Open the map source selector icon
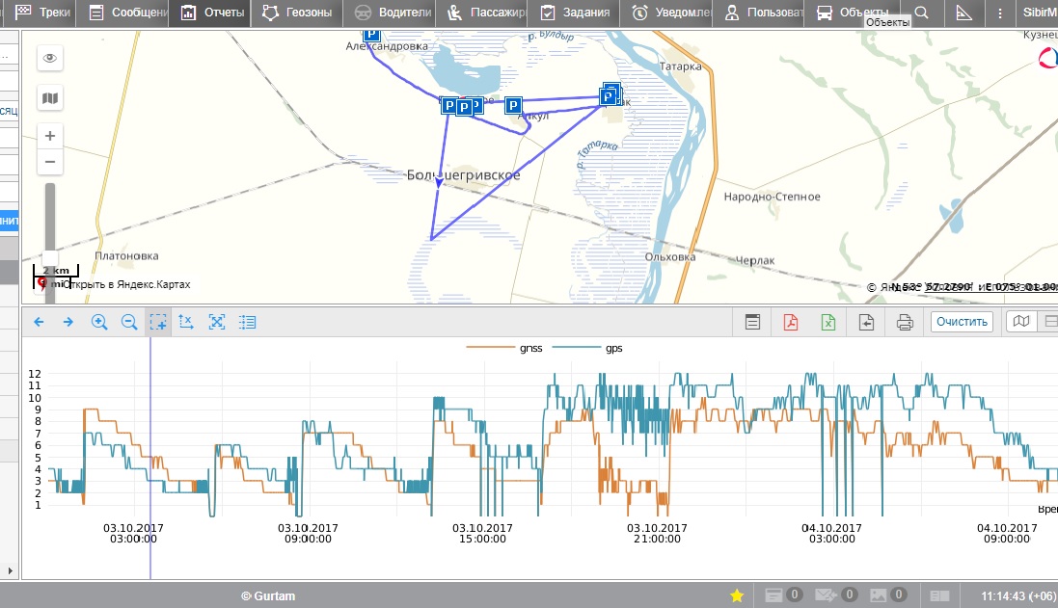The width and height of the screenshot is (1058, 608). 50,98
